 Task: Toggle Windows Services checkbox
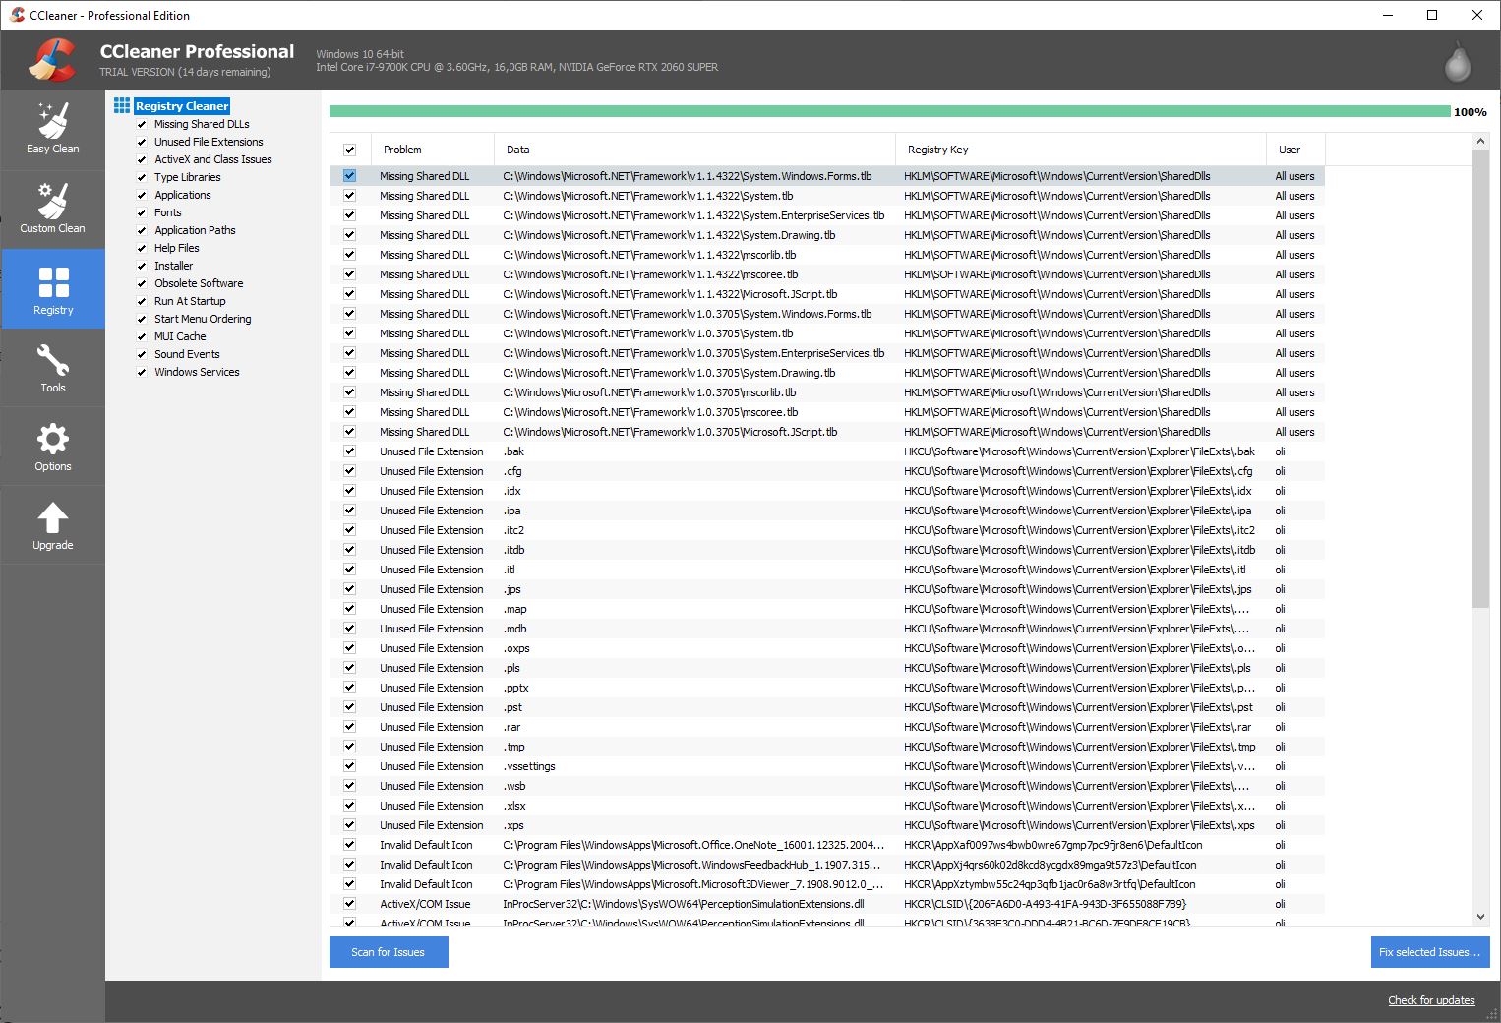(x=142, y=372)
